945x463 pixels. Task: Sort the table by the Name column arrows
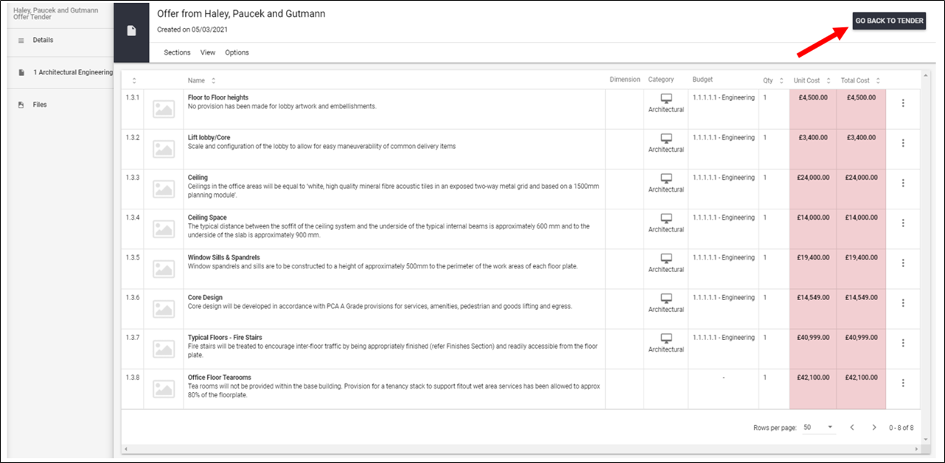point(213,80)
